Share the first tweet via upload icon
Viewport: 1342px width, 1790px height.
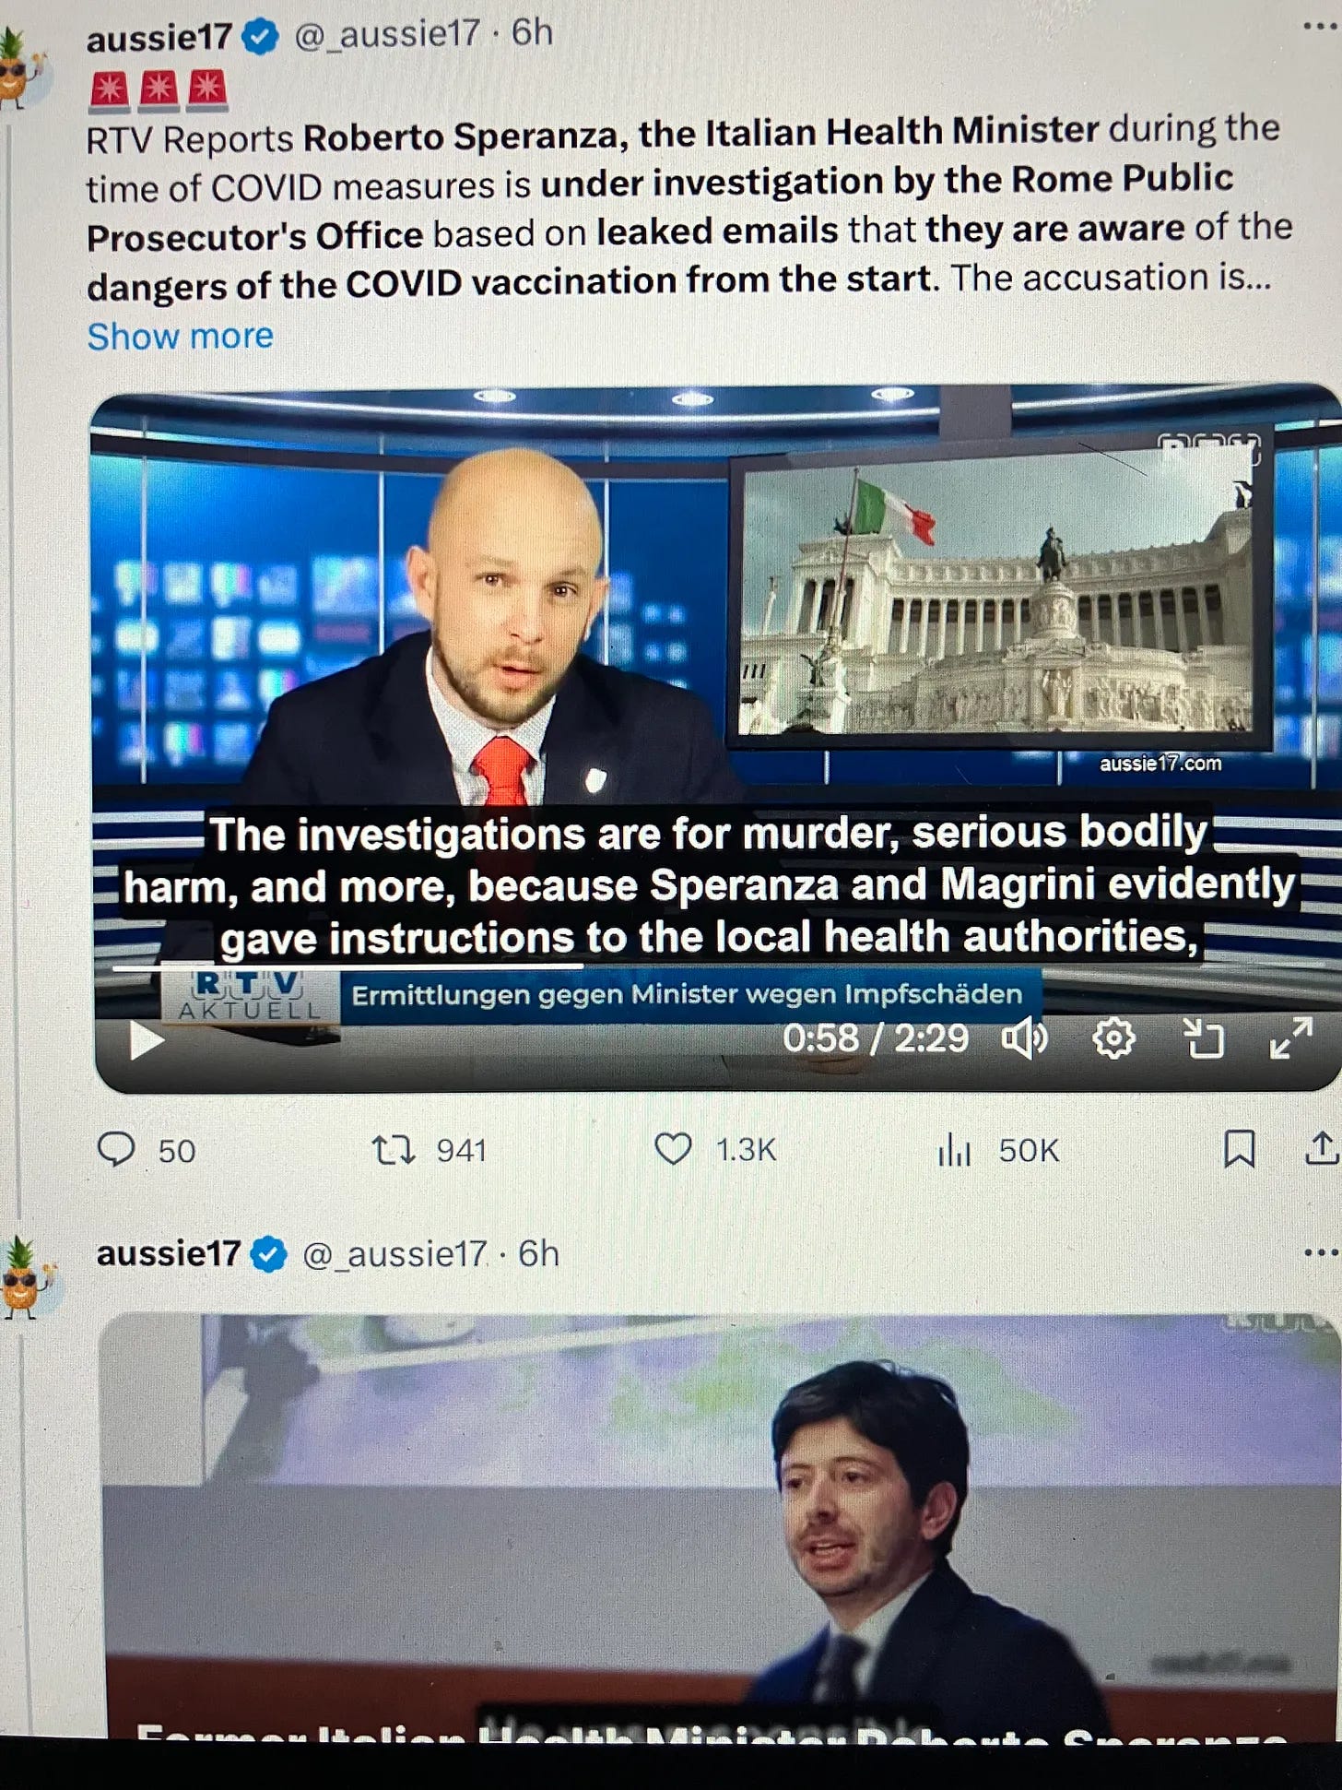pos(1323,1147)
